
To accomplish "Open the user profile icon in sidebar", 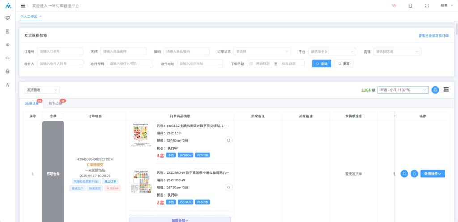I will 8,85.
